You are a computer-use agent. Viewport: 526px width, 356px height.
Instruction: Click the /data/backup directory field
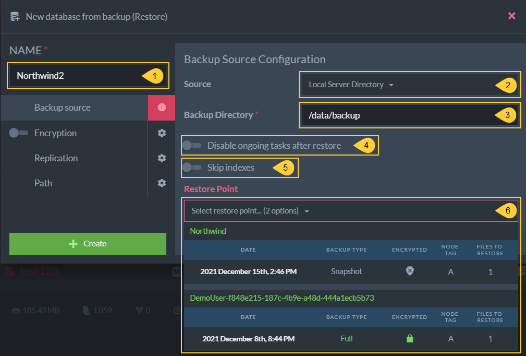coord(409,115)
